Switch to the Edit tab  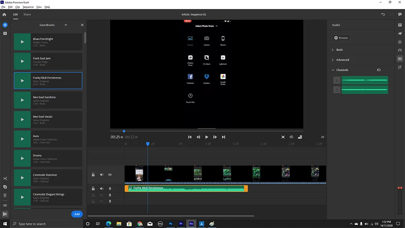pyautogui.click(x=15, y=15)
